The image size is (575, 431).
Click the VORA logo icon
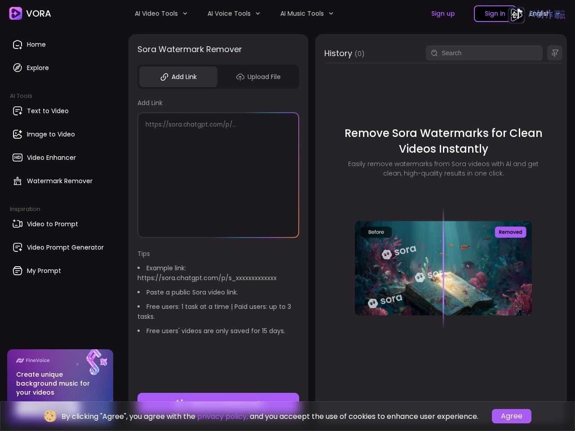[x=16, y=13]
